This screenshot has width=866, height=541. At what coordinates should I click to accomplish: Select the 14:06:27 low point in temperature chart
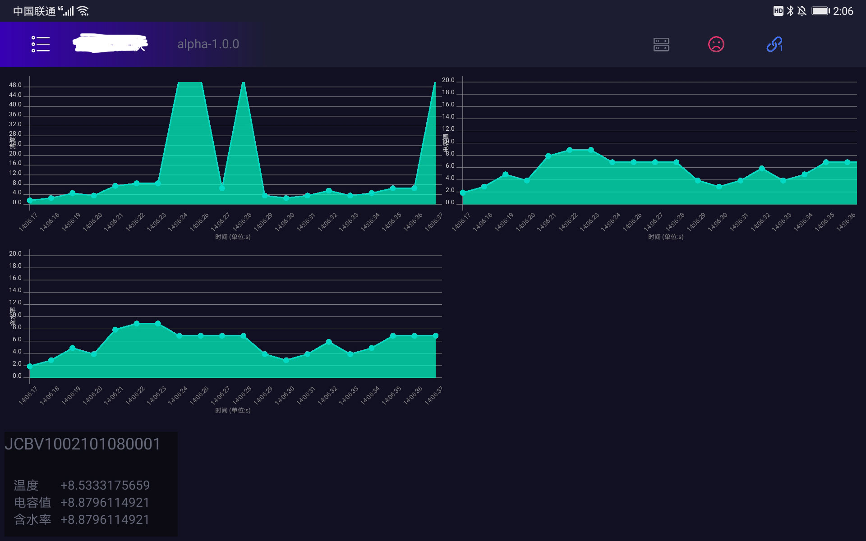point(222,188)
